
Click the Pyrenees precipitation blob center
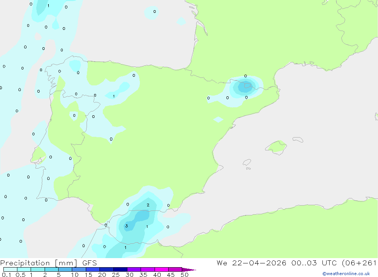pos(245,87)
